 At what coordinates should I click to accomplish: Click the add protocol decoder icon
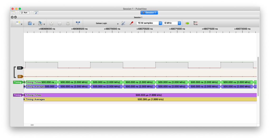(x=187, y=23)
